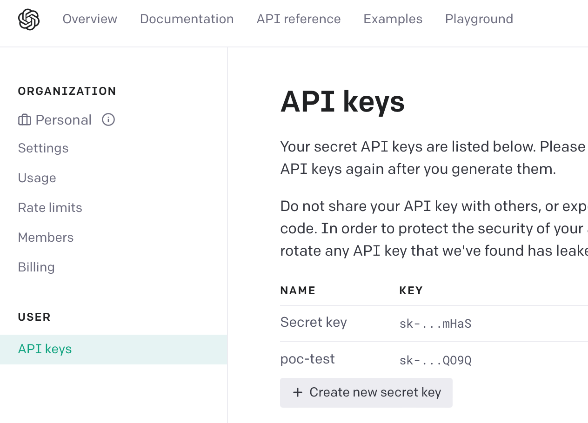The image size is (588, 423).
Task: Click the 'Secret key' name cell
Action: pos(314,323)
